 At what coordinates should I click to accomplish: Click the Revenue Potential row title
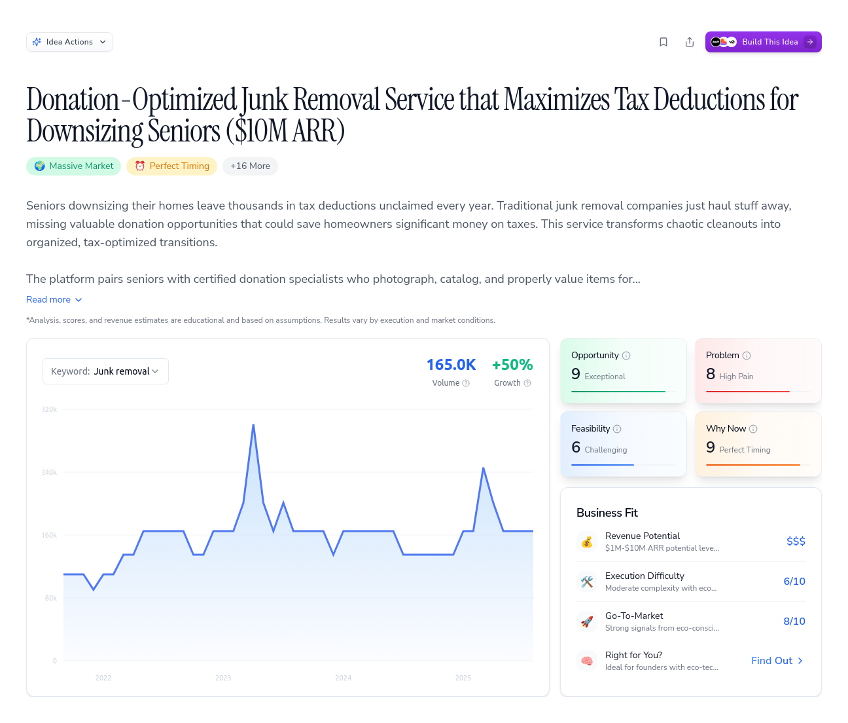pos(643,536)
